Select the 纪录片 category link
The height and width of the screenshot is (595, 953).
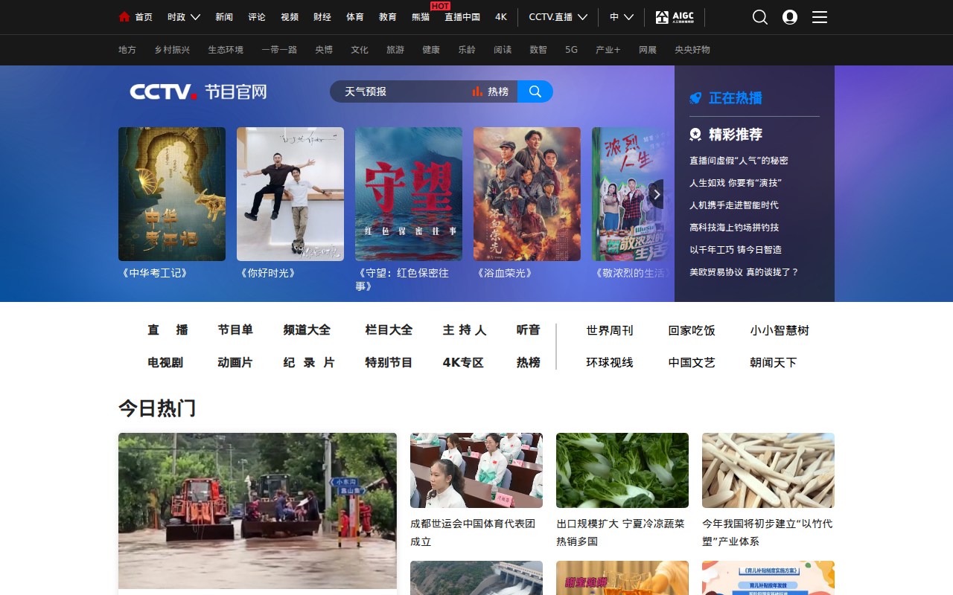(x=309, y=363)
